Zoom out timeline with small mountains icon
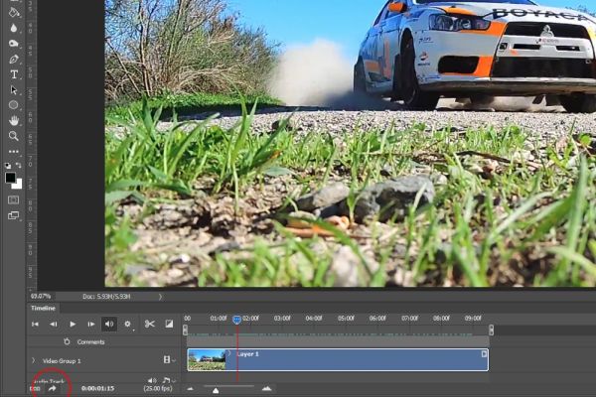This screenshot has height=397, width=596. [x=191, y=389]
